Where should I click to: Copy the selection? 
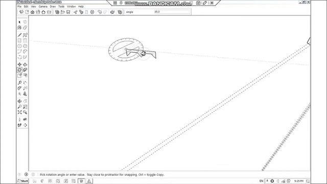point(81,12)
